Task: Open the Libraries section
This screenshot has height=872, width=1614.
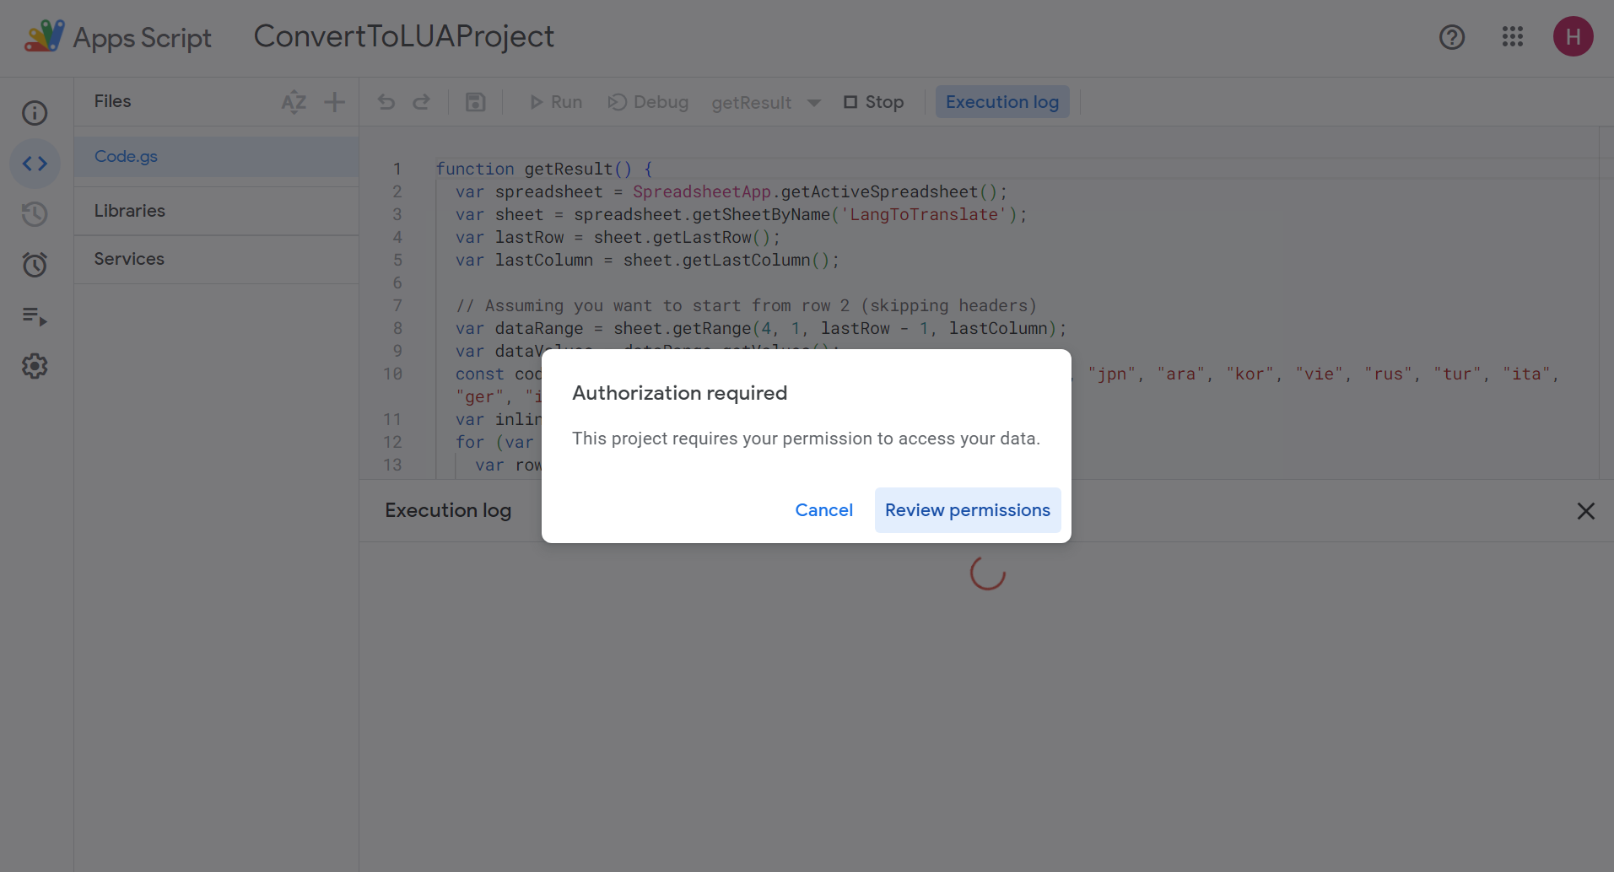Action: click(130, 211)
